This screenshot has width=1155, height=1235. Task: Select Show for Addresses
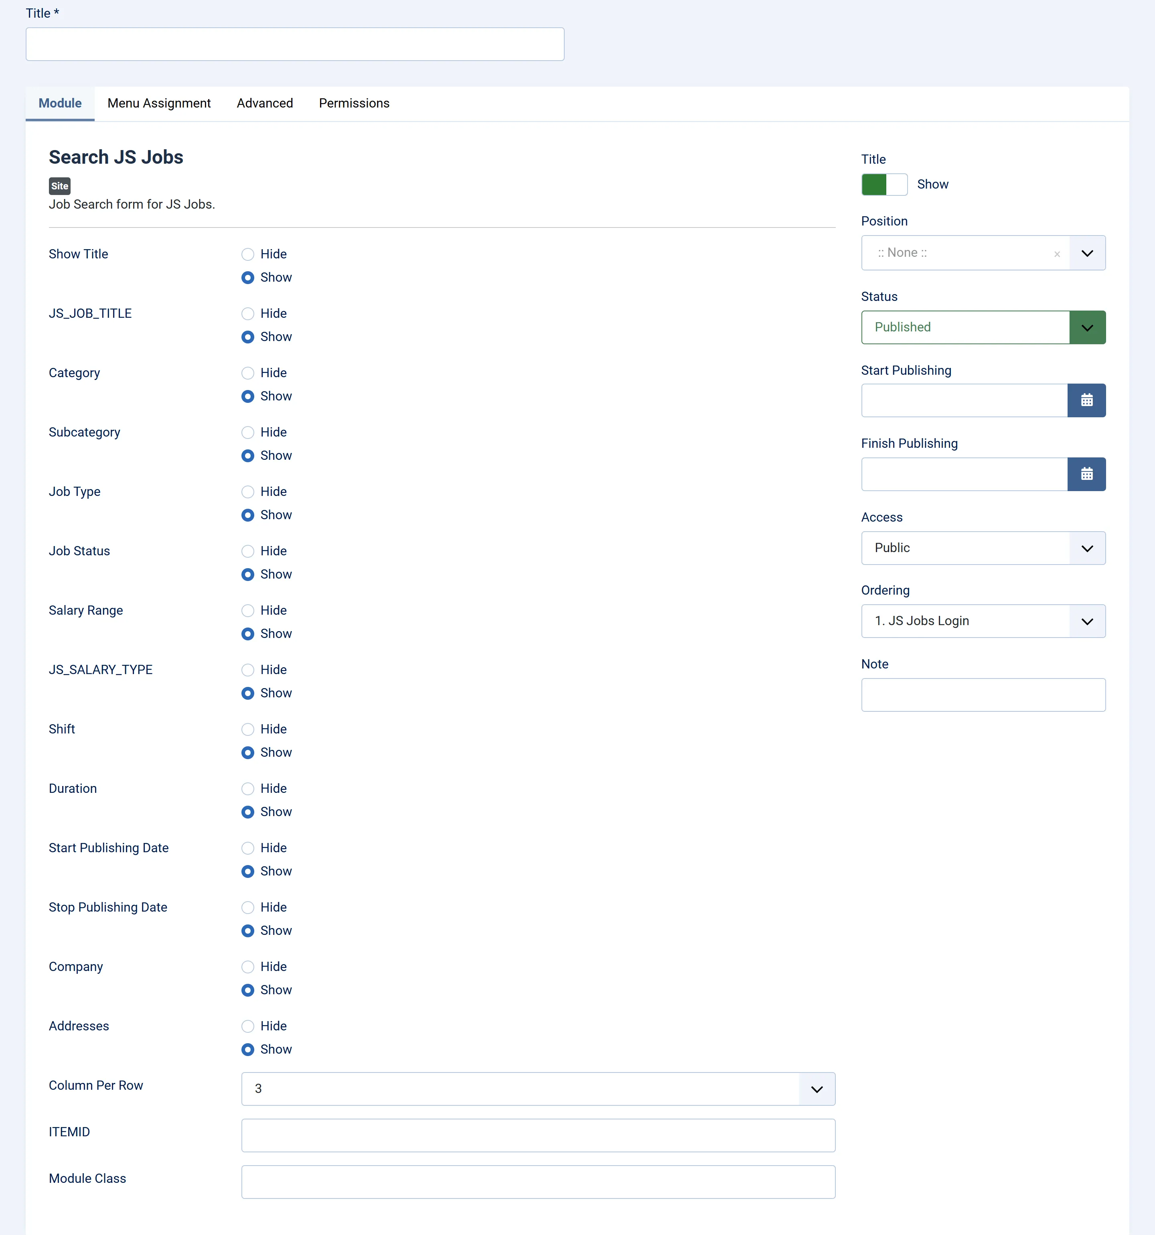(x=248, y=1050)
